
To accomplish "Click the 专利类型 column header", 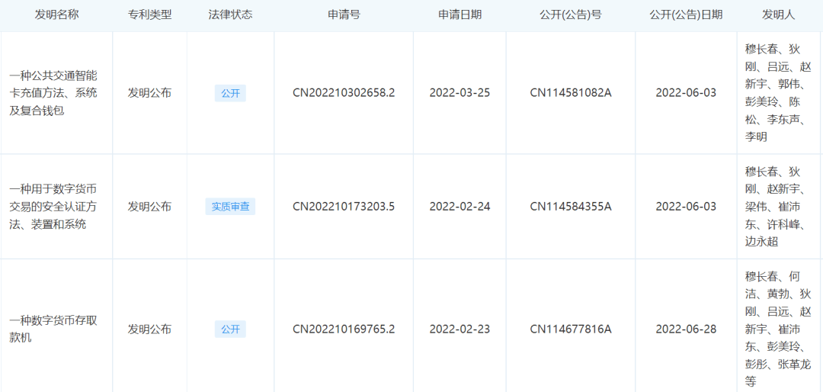I will click(149, 14).
